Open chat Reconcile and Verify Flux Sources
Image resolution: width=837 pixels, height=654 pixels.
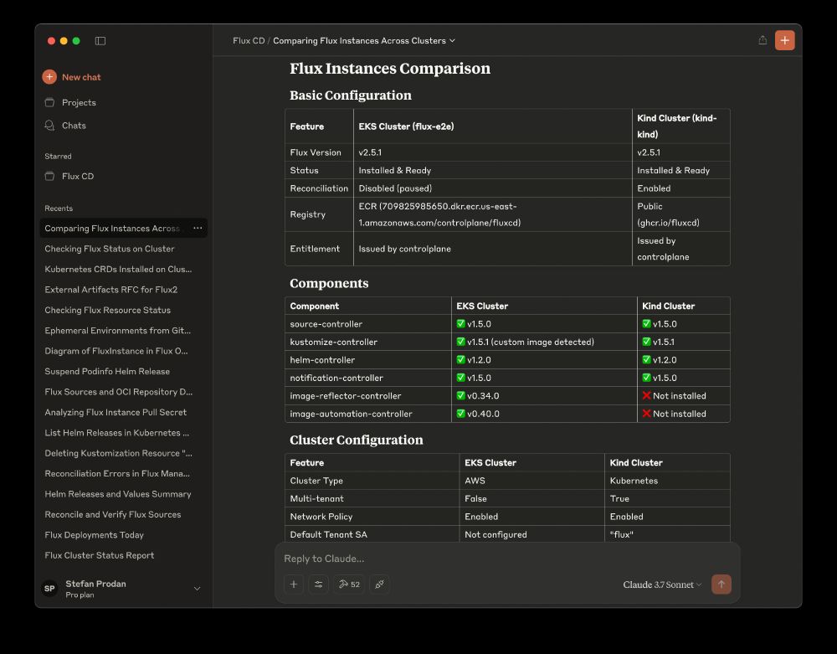(113, 515)
